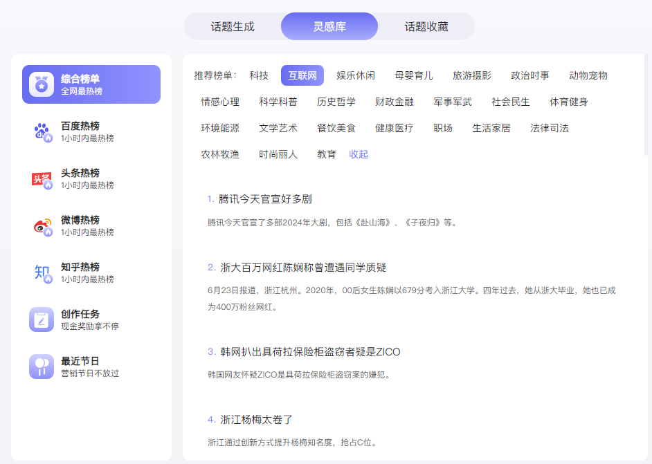Click the description starting 腾讯今天官宣了多部2024年大剧
The width and height of the screenshot is (652, 464).
click(x=333, y=223)
